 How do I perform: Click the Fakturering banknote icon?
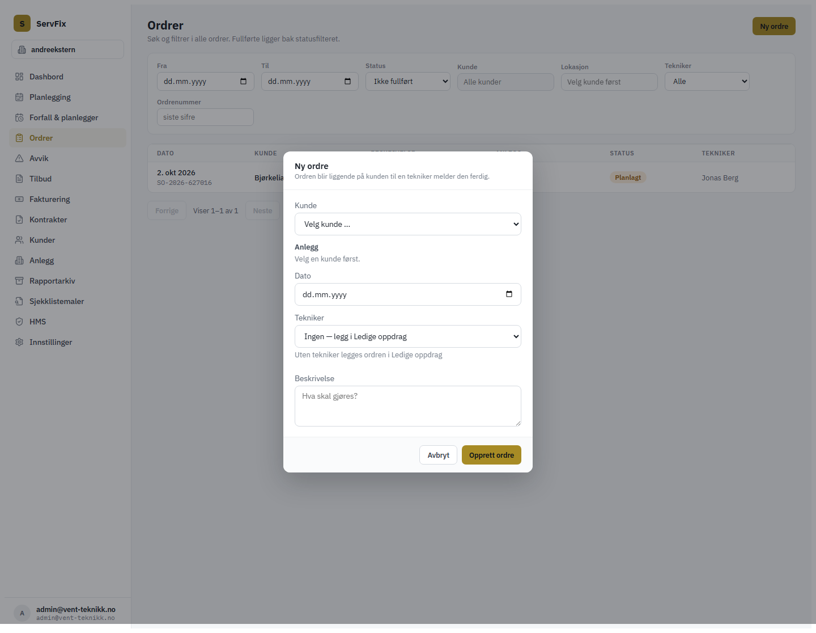point(19,199)
